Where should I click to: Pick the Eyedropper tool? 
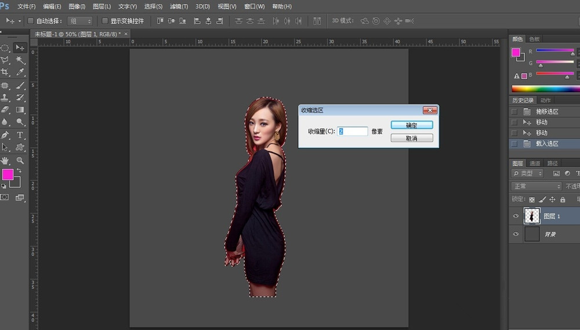pyautogui.click(x=20, y=72)
